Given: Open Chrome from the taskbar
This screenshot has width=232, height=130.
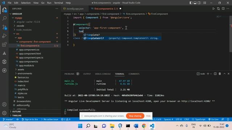Looking at the screenshot, I should [144, 126].
